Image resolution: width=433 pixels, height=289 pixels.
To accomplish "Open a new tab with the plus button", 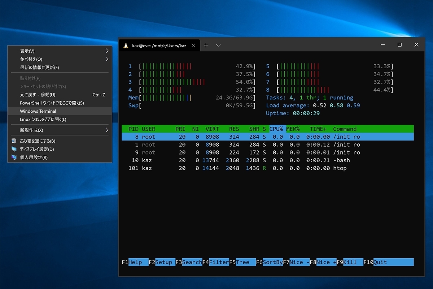I will [206, 45].
